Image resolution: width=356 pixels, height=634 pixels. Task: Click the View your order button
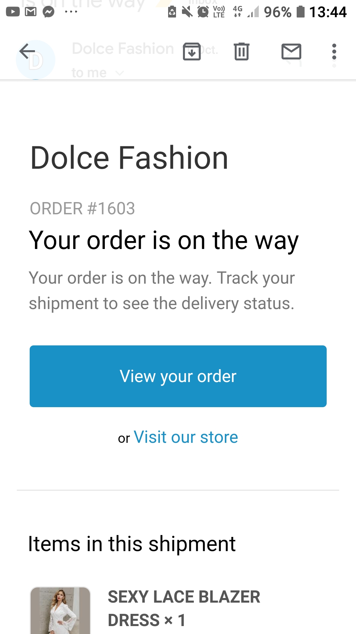coord(178,376)
